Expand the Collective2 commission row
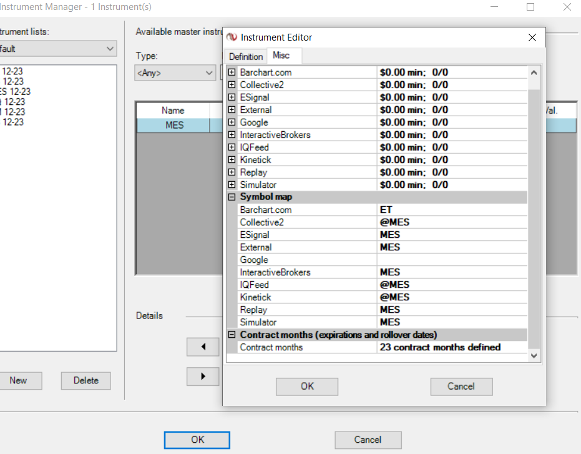The width and height of the screenshot is (581, 454). (x=232, y=84)
